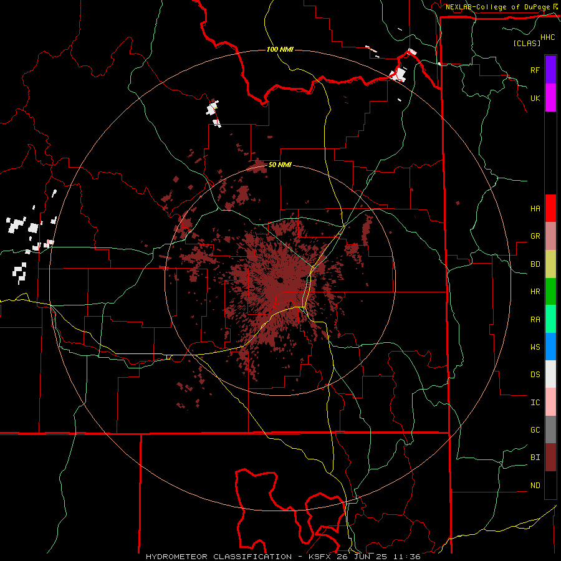
Task: Select the GC gray legend swatch
Action: pos(550,429)
